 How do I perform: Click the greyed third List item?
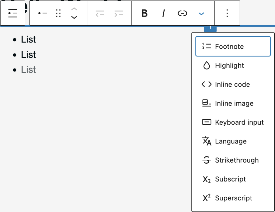pos(28,70)
